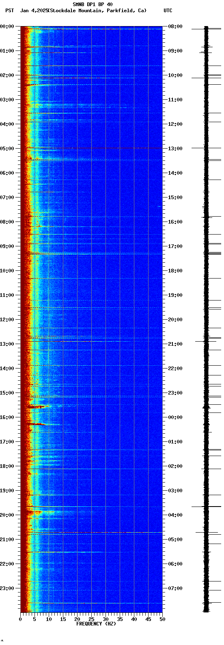Click the frequency axis value "15"

point(63,619)
